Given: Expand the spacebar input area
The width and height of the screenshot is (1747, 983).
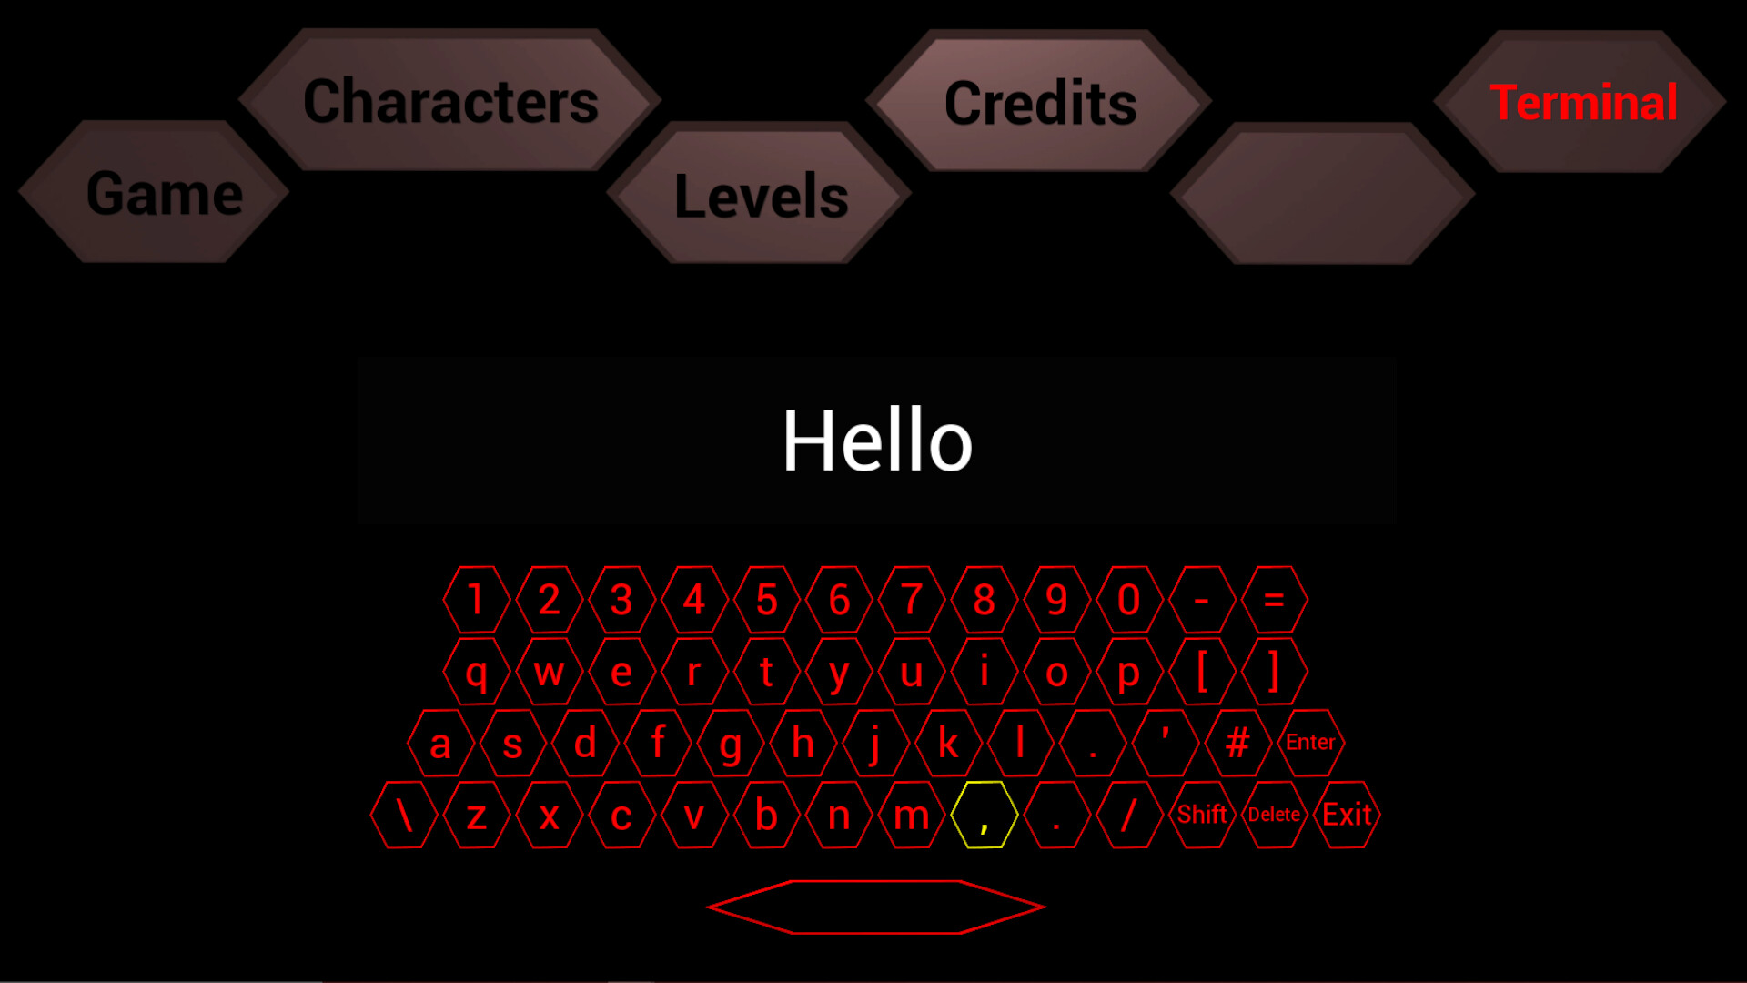Looking at the screenshot, I should 874,907.
